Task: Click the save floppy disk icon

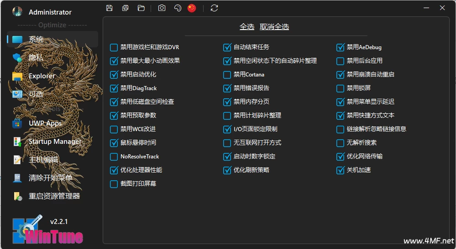Action: coord(109,8)
